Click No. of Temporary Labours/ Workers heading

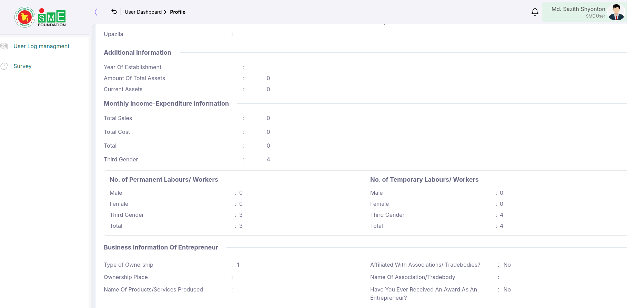[x=424, y=180]
